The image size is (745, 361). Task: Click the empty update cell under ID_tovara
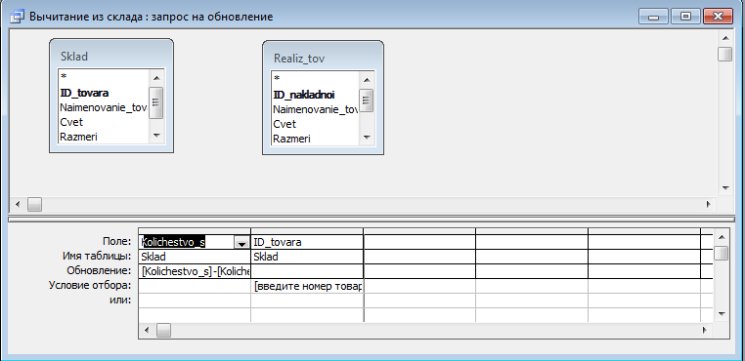307,271
